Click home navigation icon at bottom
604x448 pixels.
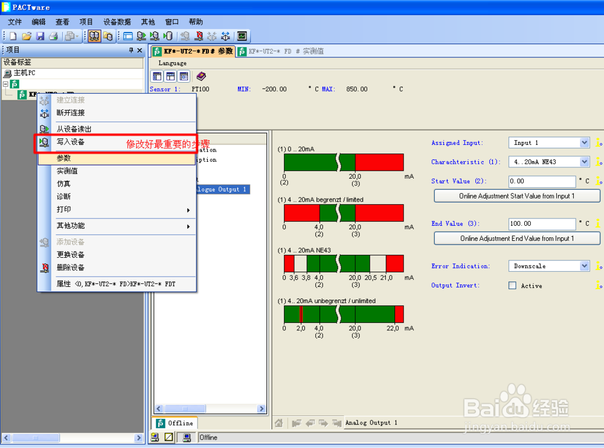[279, 423]
